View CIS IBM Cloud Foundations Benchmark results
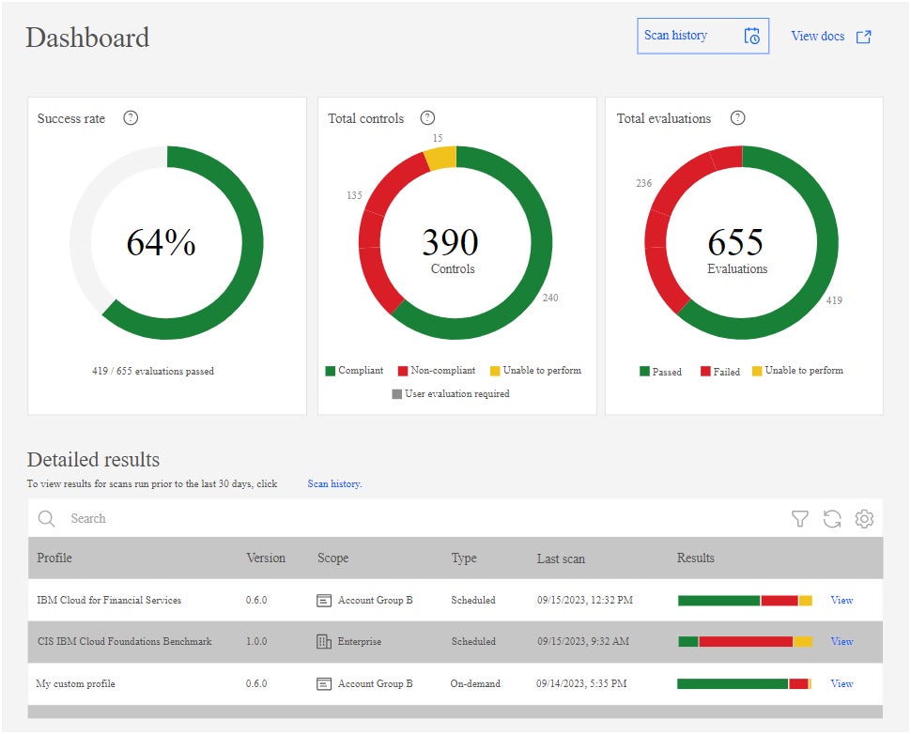Viewport: 911px width, 734px height. pyautogui.click(x=842, y=641)
